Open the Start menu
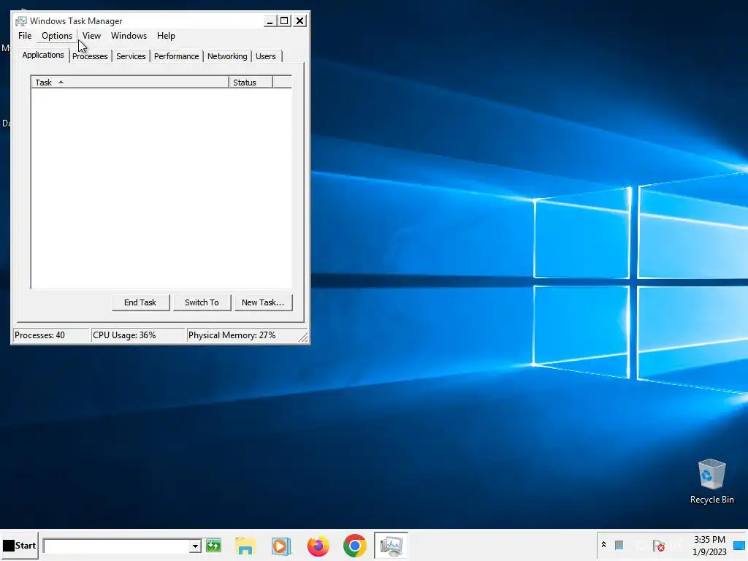748x561 pixels. tap(20, 545)
